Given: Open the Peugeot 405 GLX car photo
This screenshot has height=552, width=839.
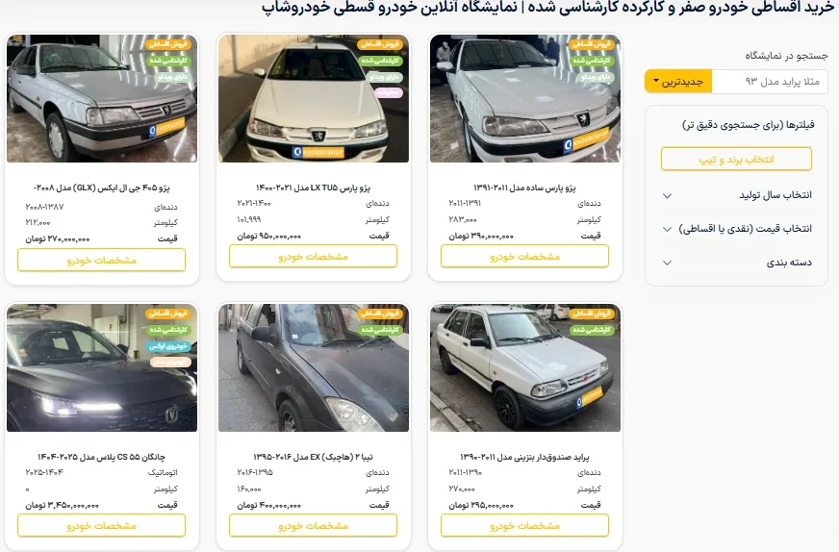Looking at the screenshot, I should 102,98.
